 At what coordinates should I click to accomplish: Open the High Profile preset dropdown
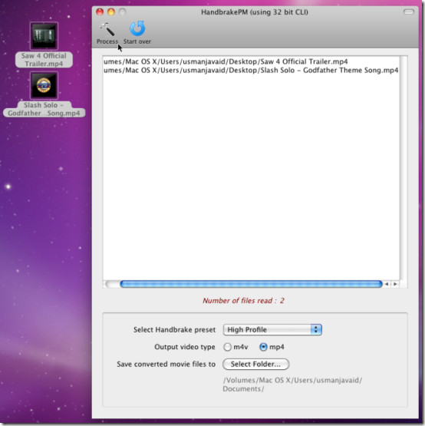272,329
